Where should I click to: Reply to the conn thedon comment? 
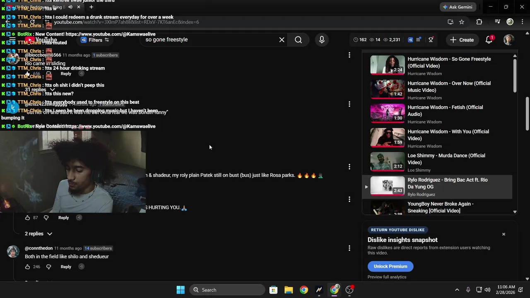(x=66, y=267)
